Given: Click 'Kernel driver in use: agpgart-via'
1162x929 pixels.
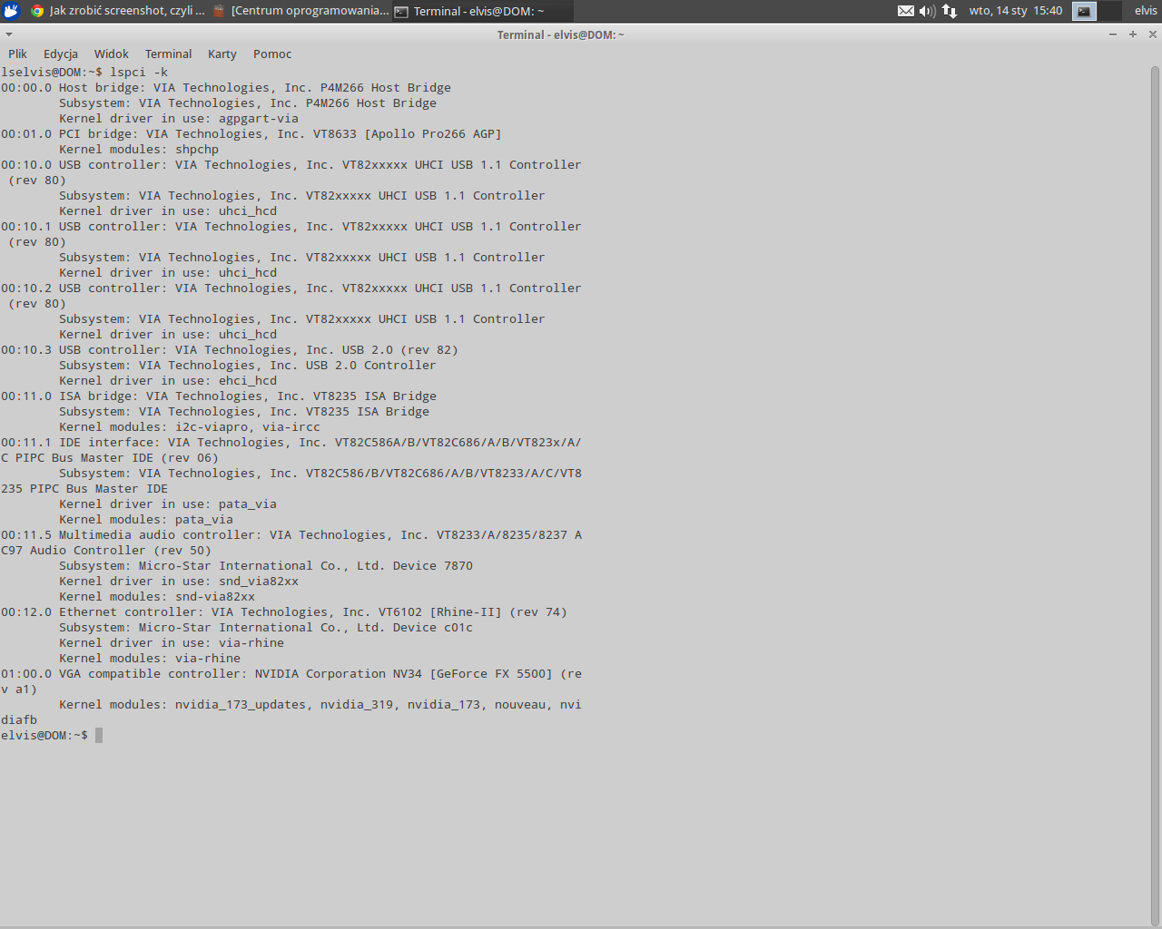Looking at the screenshot, I should coord(179,118).
